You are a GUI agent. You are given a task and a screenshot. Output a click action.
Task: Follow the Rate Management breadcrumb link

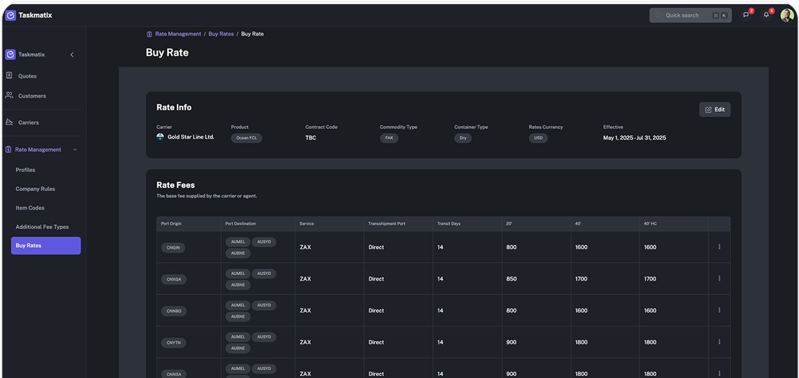coord(178,34)
